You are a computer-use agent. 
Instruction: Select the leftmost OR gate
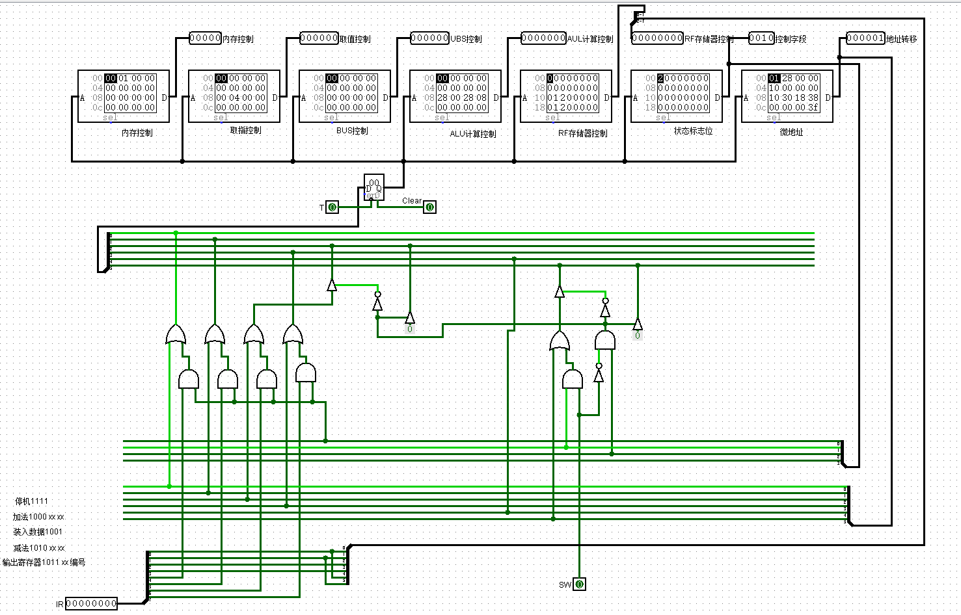pos(176,335)
